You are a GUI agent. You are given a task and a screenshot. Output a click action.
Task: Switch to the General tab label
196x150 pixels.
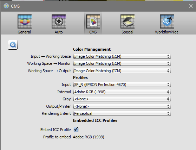[x=24, y=32]
